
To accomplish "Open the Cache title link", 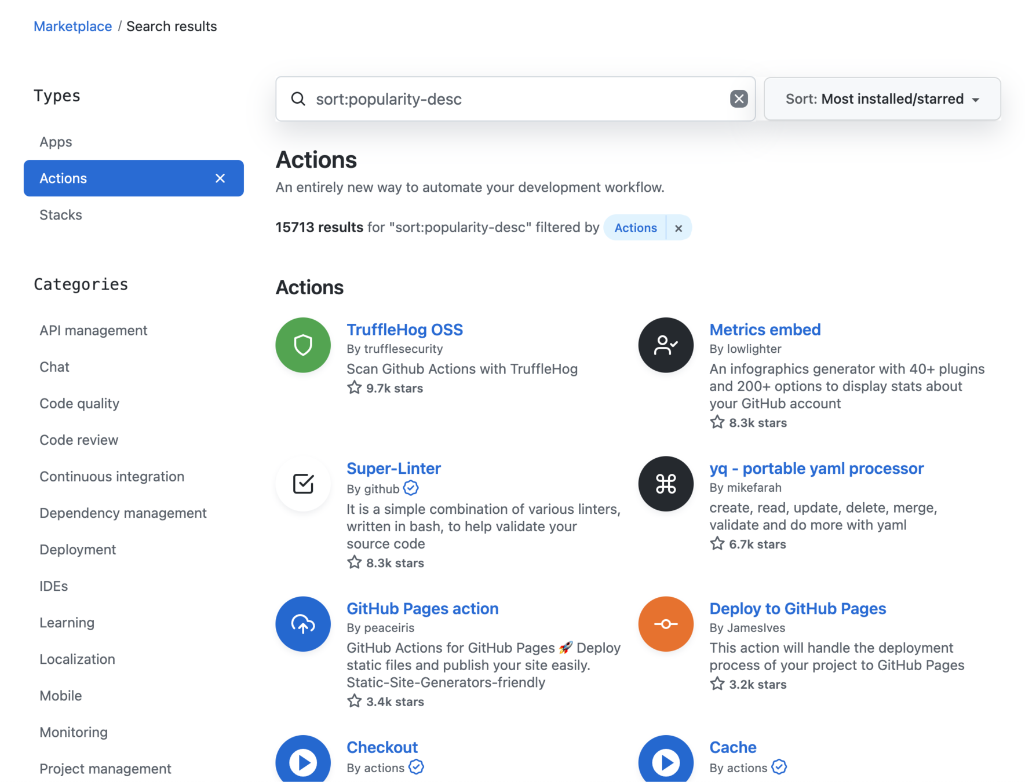I will point(733,747).
